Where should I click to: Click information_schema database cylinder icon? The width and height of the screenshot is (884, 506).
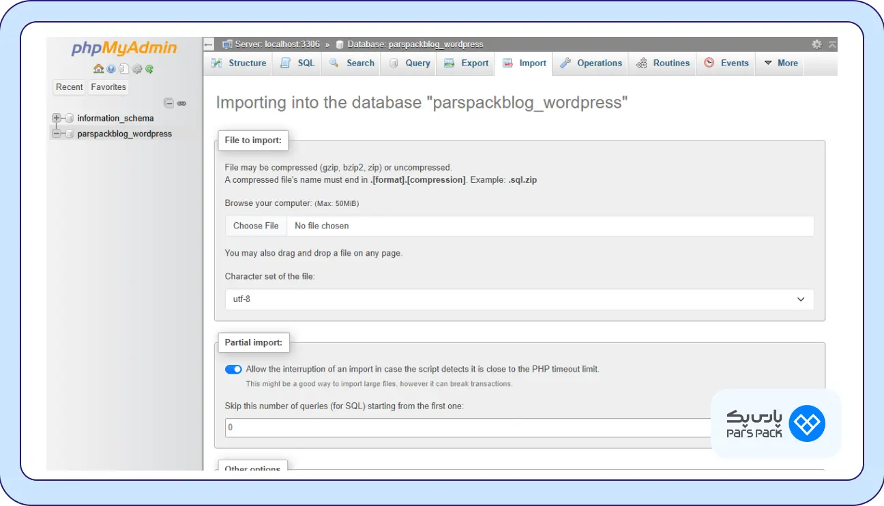pos(70,119)
